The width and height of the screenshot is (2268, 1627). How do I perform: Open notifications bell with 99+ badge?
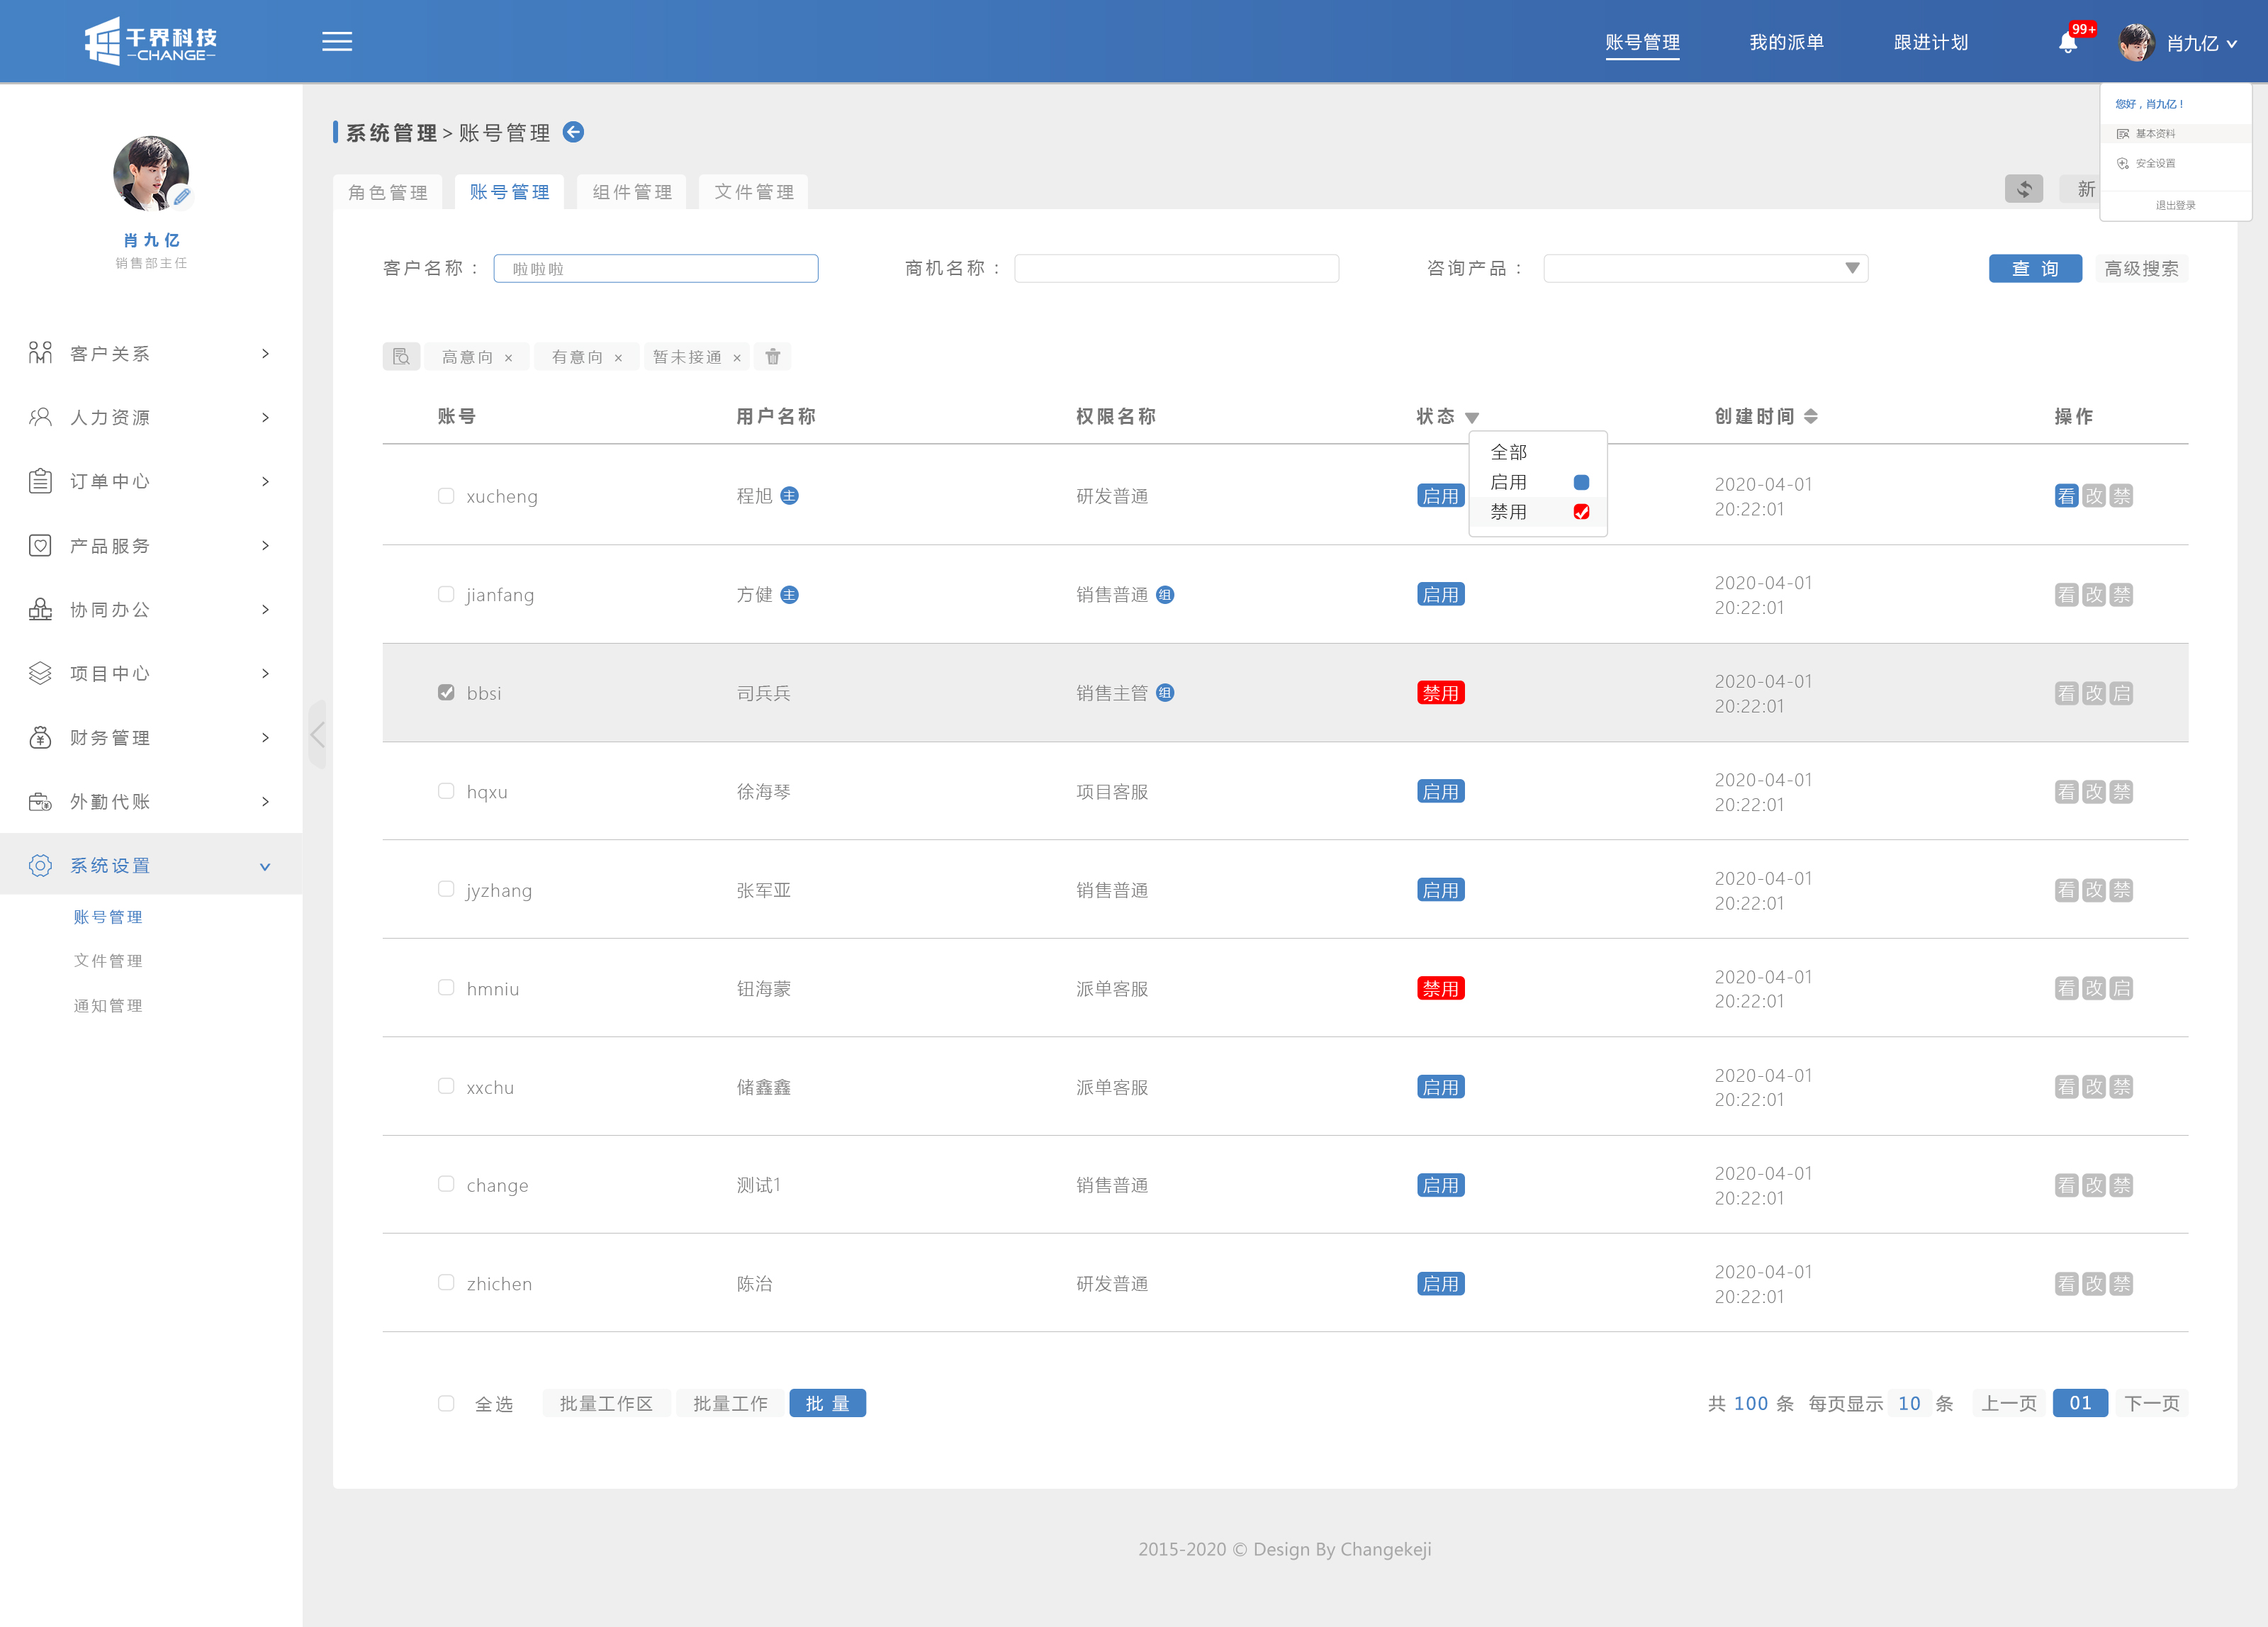(x=2068, y=42)
